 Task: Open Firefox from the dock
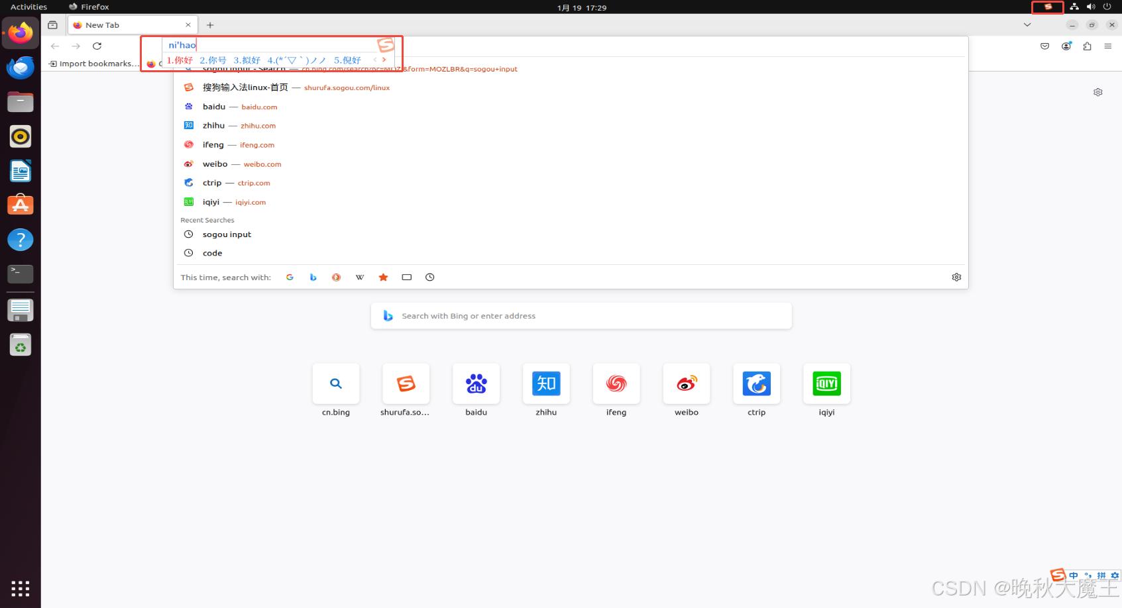21,32
